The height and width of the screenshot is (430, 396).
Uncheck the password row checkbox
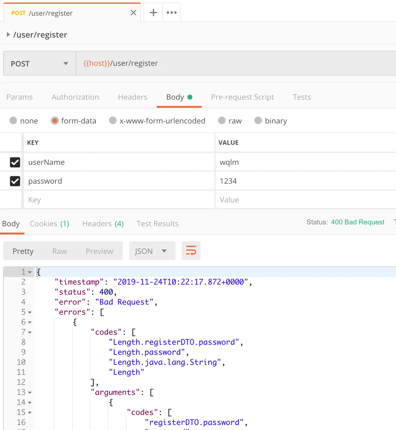tap(15, 181)
